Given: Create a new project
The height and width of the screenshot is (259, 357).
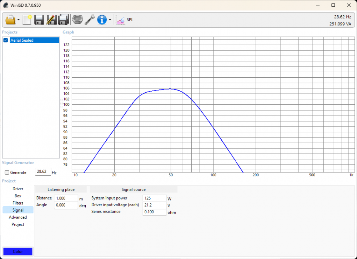Looking at the screenshot, I should pos(27,20).
